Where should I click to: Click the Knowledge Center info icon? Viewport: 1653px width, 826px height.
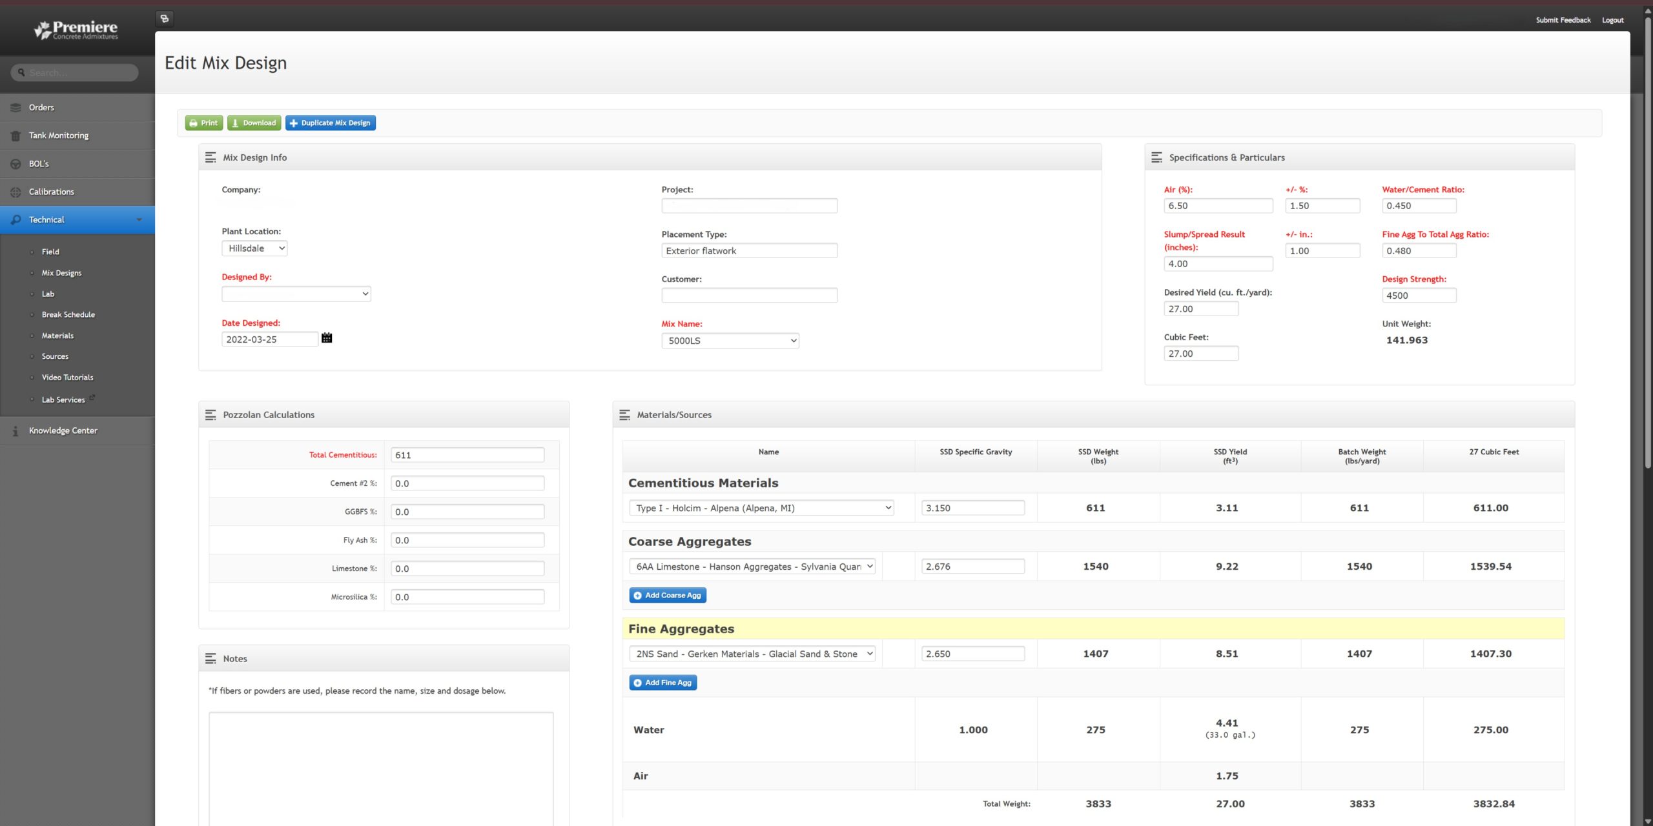[x=15, y=430]
